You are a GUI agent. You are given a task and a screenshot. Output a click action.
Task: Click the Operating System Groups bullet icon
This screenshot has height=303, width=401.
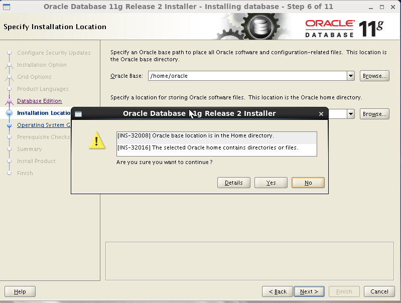9,125
